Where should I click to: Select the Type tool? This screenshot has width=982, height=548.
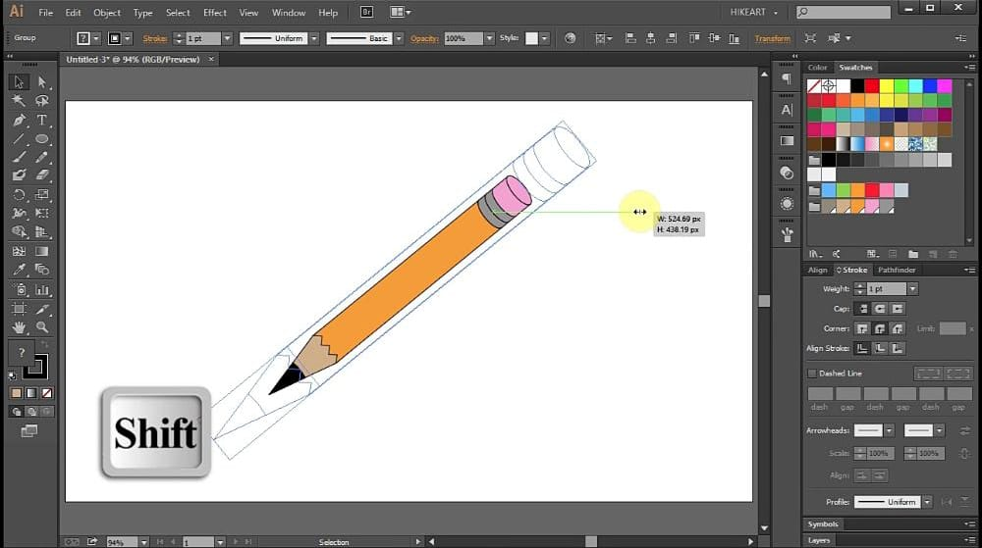click(42, 120)
